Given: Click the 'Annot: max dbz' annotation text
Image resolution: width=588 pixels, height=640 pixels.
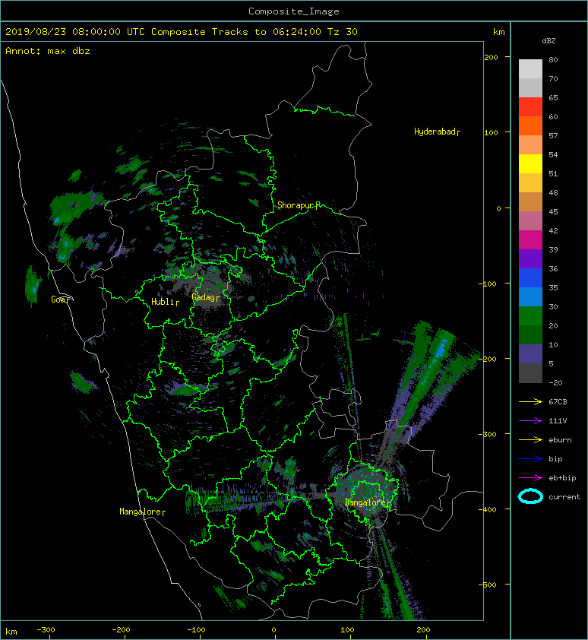Looking at the screenshot, I should 48,51.
